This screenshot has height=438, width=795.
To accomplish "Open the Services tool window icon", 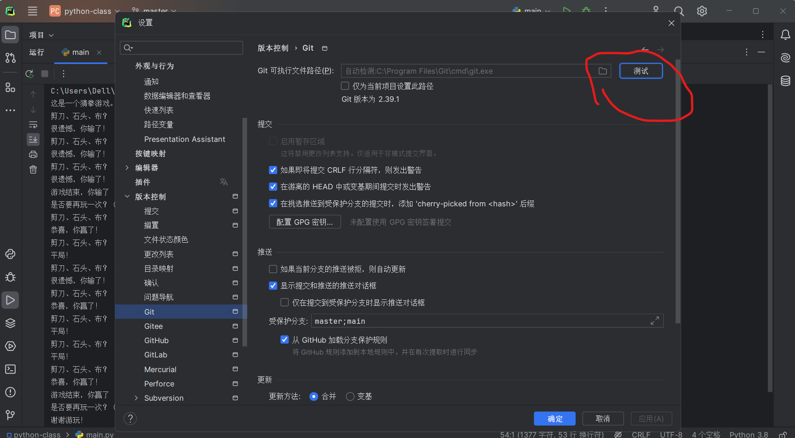I will tap(10, 346).
